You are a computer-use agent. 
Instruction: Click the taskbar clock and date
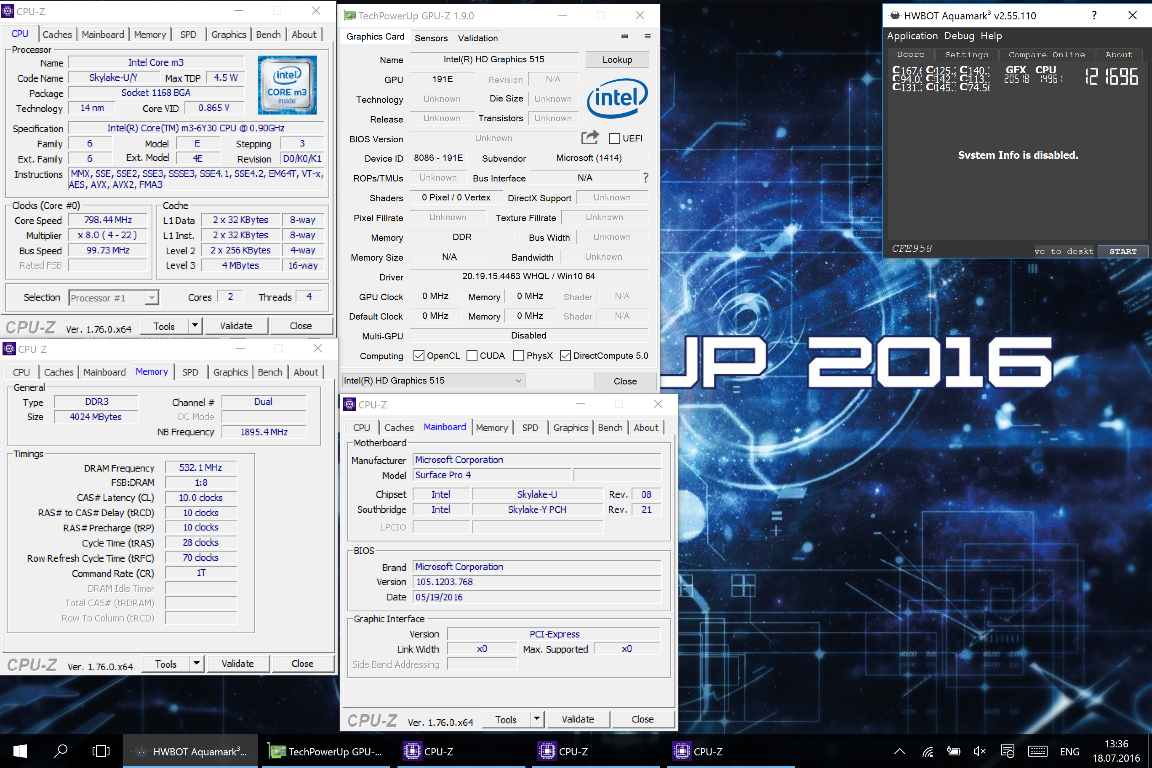(x=1116, y=751)
